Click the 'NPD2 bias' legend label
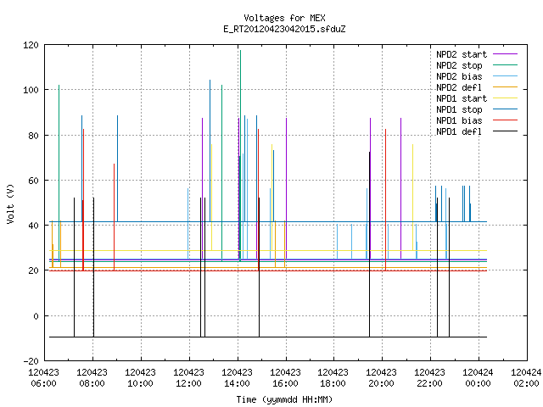This screenshot has width=543, height=407. pyautogui.click(x=459, y=76)
